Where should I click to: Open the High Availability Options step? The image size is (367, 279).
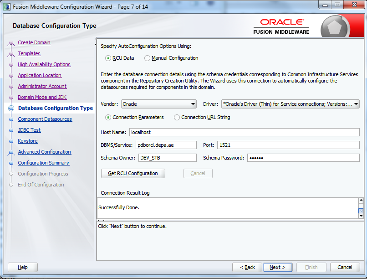[44, 64]
